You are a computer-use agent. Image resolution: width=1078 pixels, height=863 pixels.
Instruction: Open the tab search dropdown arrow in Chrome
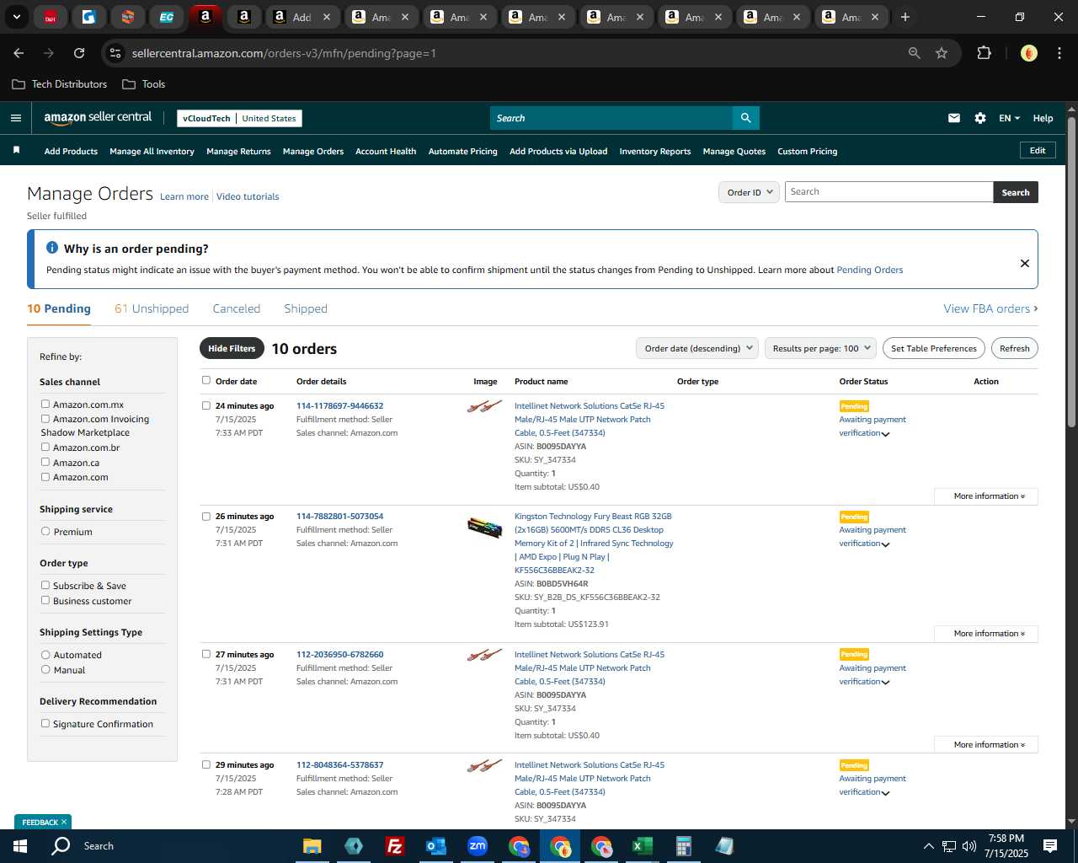[16, 17]
